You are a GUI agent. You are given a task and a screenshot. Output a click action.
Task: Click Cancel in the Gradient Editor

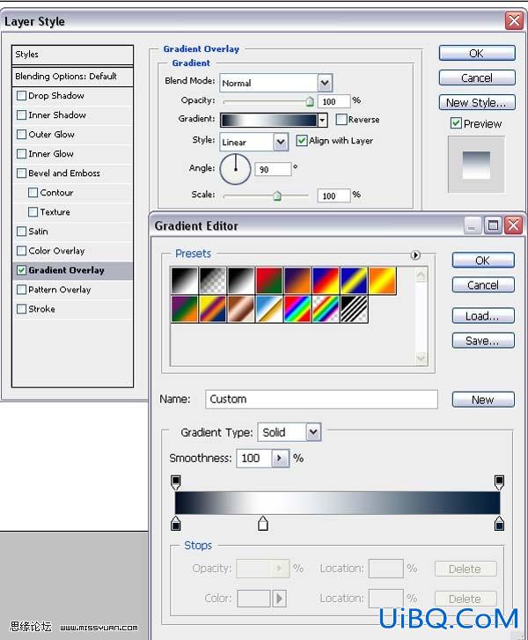[x=483, y=285]
